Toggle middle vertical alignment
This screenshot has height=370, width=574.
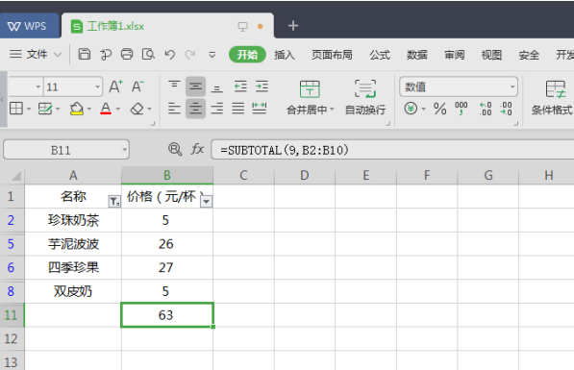[195, 86]
